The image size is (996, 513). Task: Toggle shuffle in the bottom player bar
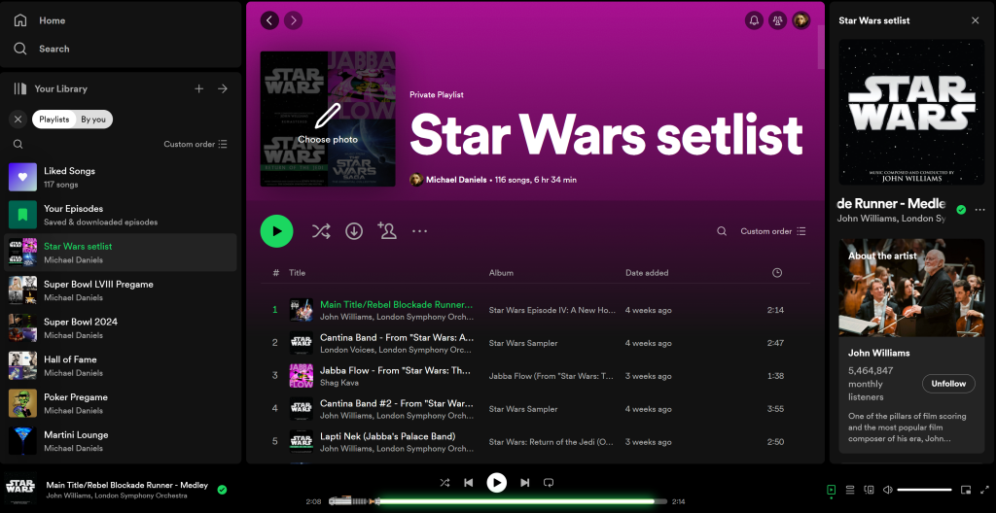(445, 482)
